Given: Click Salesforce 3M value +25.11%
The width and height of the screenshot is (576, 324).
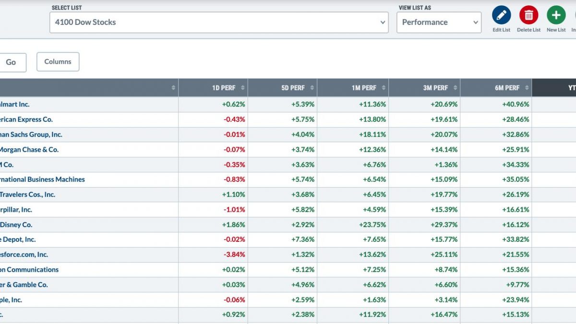Looking at the screenshot, I should pyautogui.click(x=444, y=254).
